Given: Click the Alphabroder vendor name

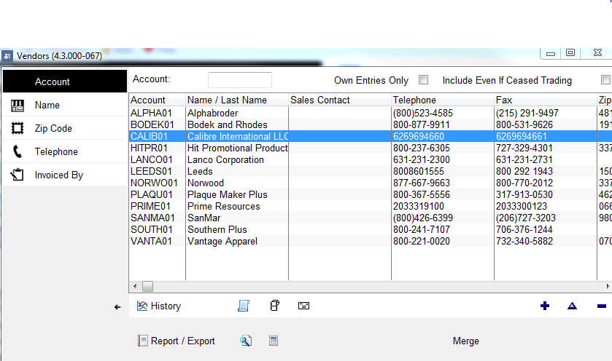Looking at the screenshot, I should click(x=212, y=113).
